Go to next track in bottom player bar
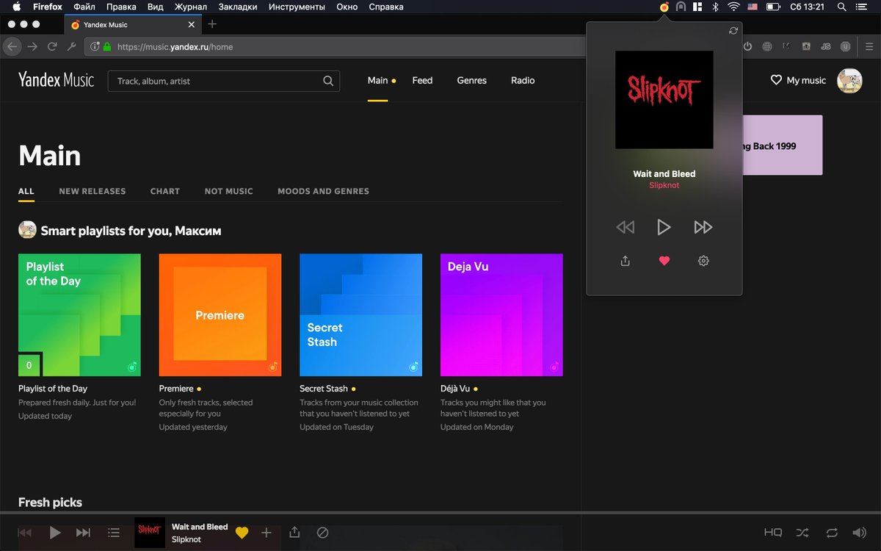This screenshot has width=881, height=551. 84,533
